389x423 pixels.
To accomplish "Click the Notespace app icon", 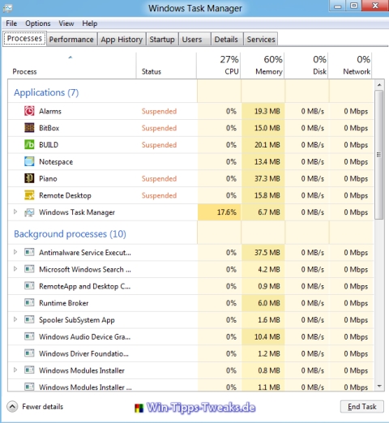I will click(29, 161).
